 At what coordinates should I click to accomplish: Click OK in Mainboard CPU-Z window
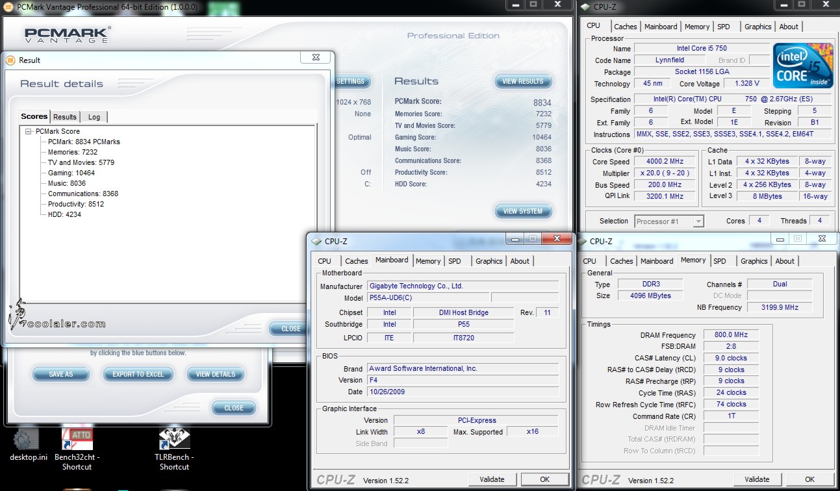tap(544, 479)
